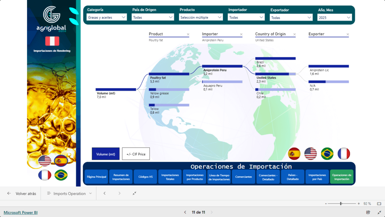Open the Microsoft Power BI link
Screen dimensions: 385x217
[21, 212]
